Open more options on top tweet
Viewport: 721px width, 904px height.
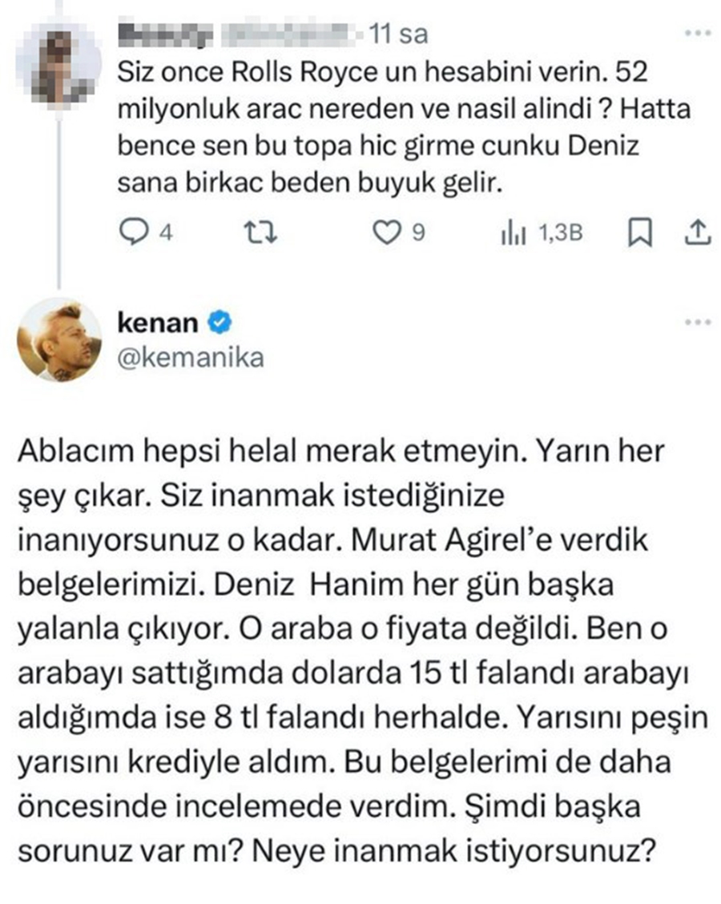[x=696, y=34]
